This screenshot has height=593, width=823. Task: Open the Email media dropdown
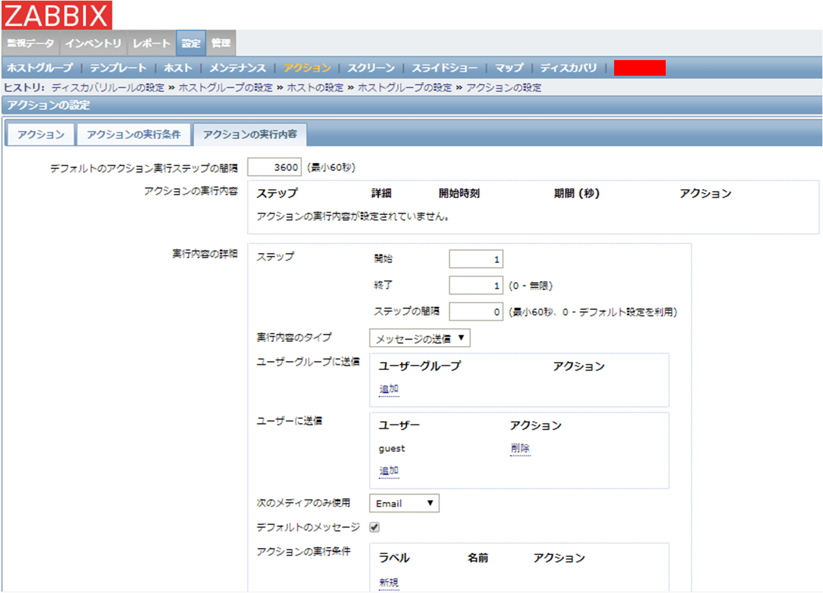[405, 503]
